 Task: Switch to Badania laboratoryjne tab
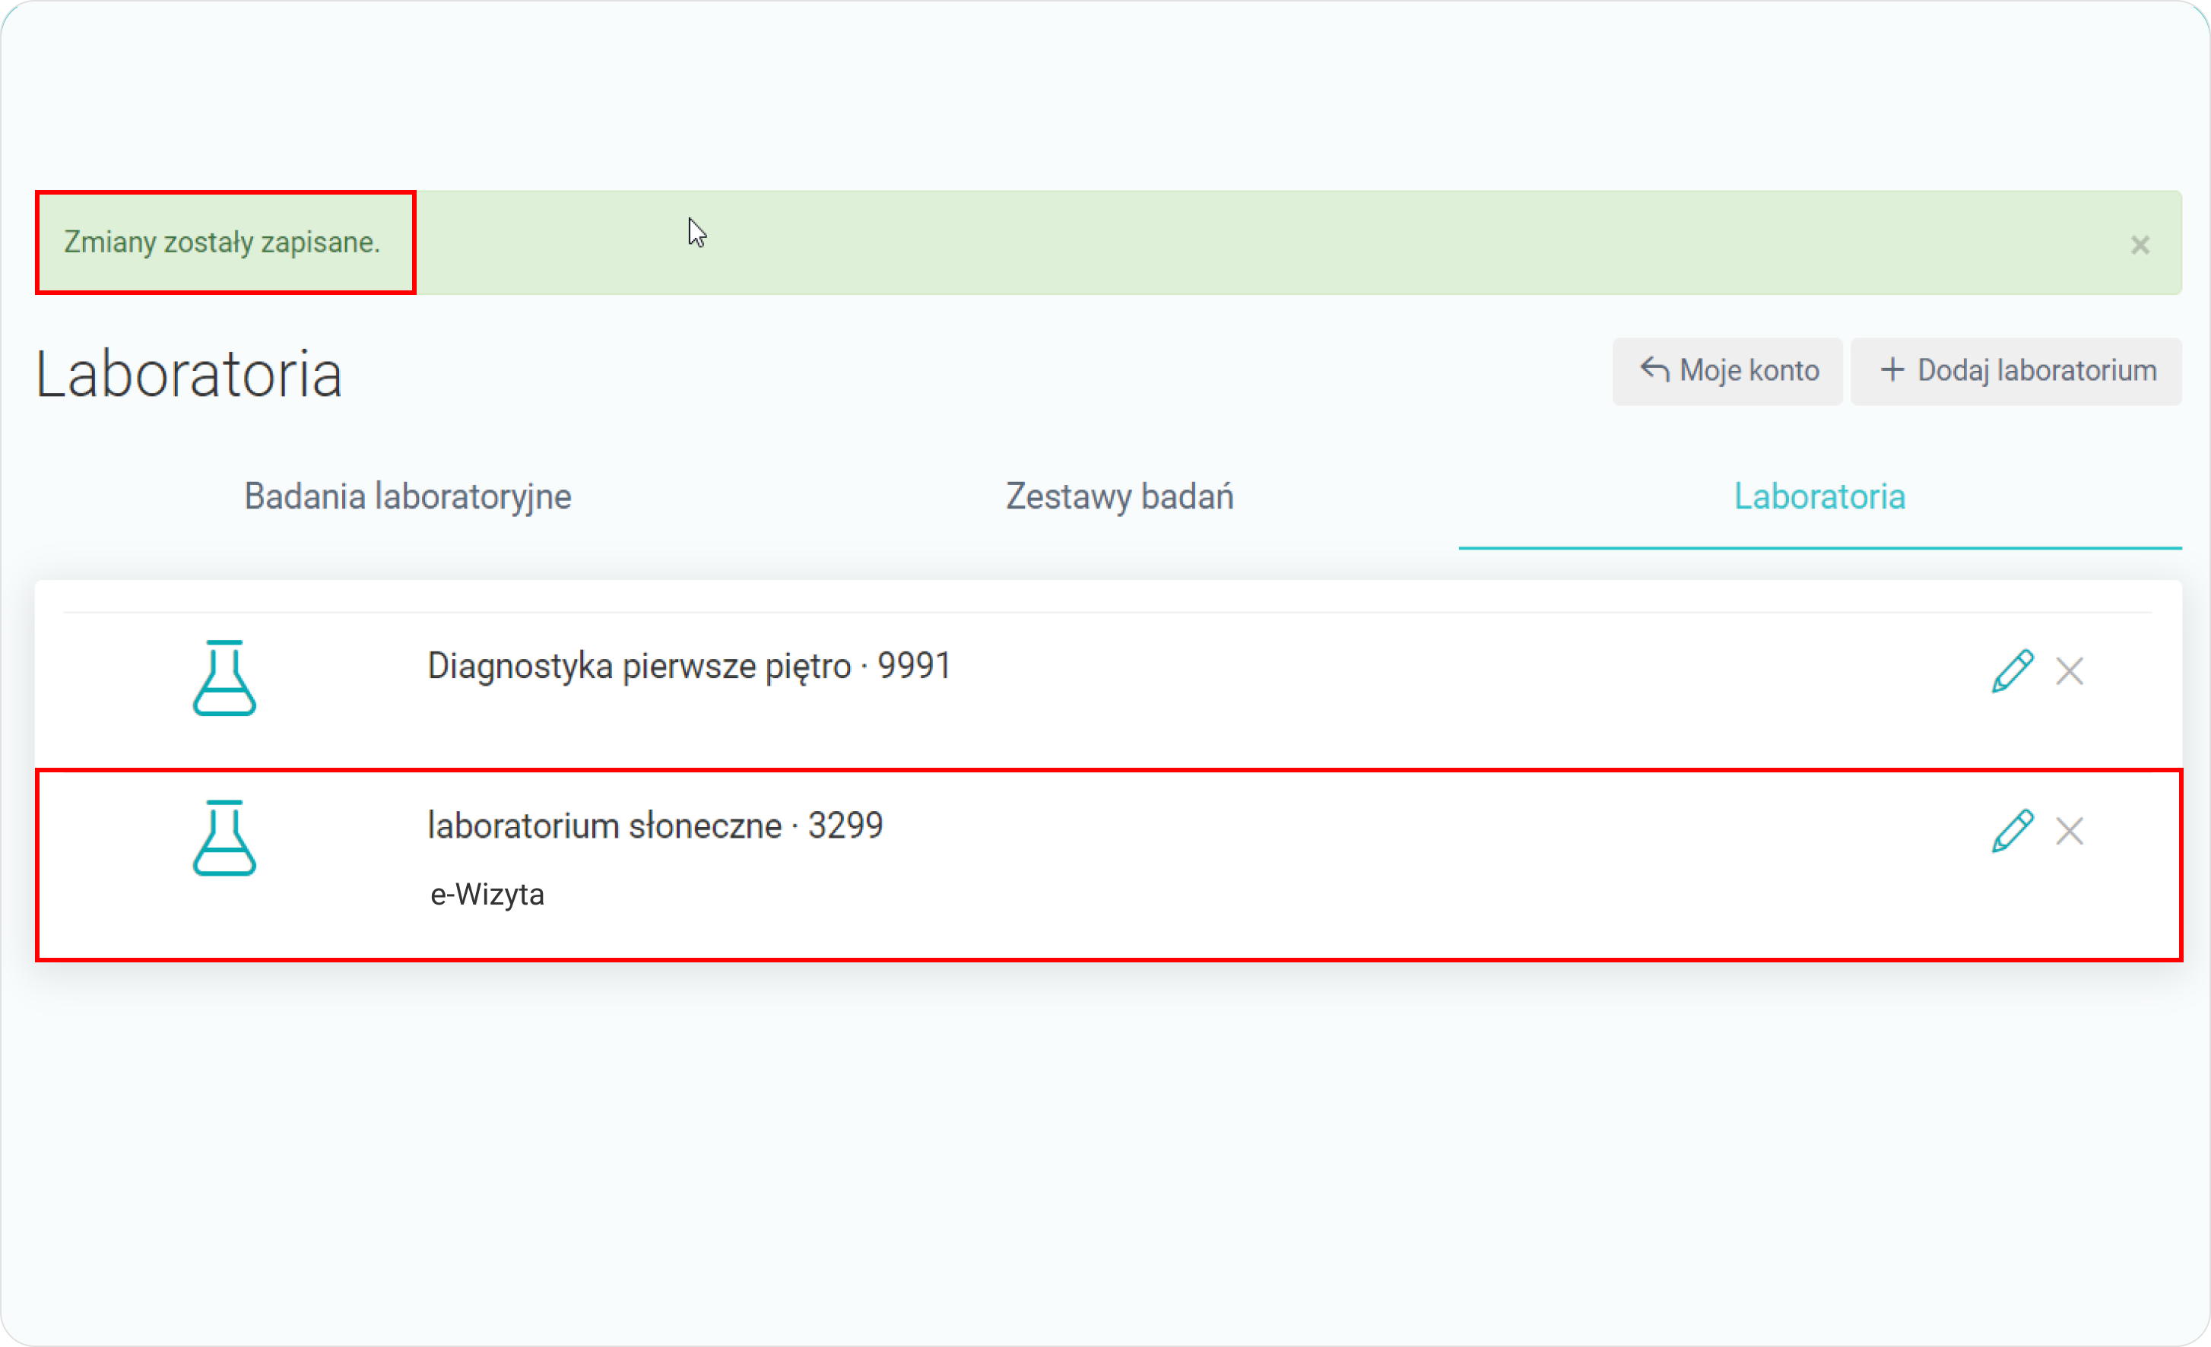click(408, 496)
